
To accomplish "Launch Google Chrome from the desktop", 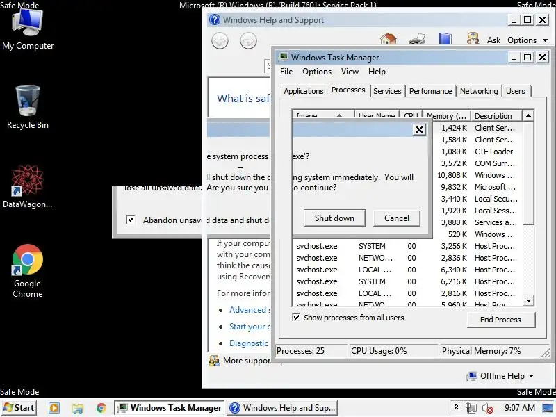I will (27, 271).
